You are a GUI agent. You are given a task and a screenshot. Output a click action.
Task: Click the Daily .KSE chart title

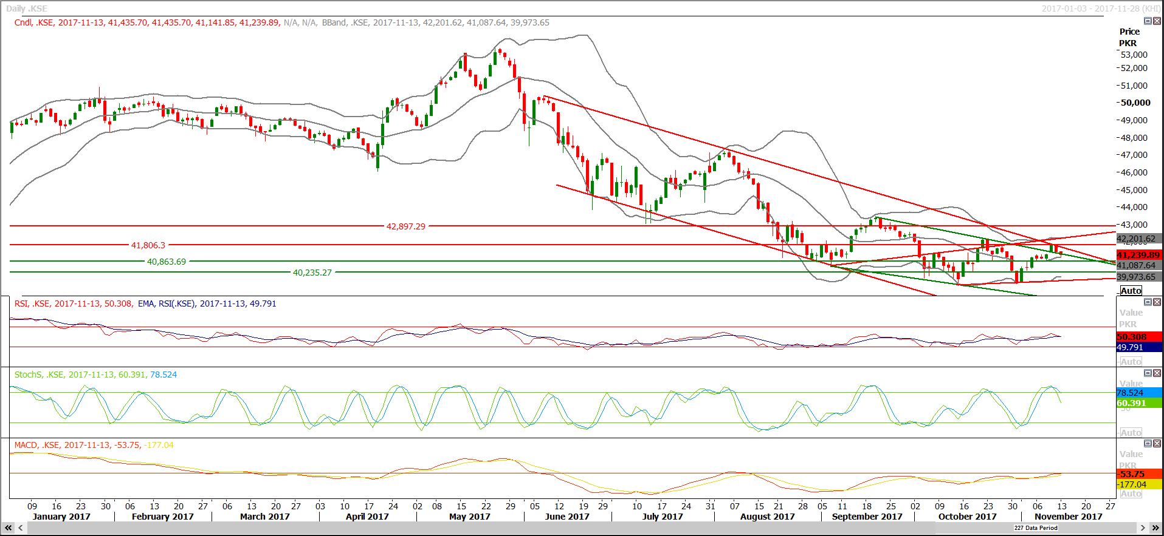[27, 8]
